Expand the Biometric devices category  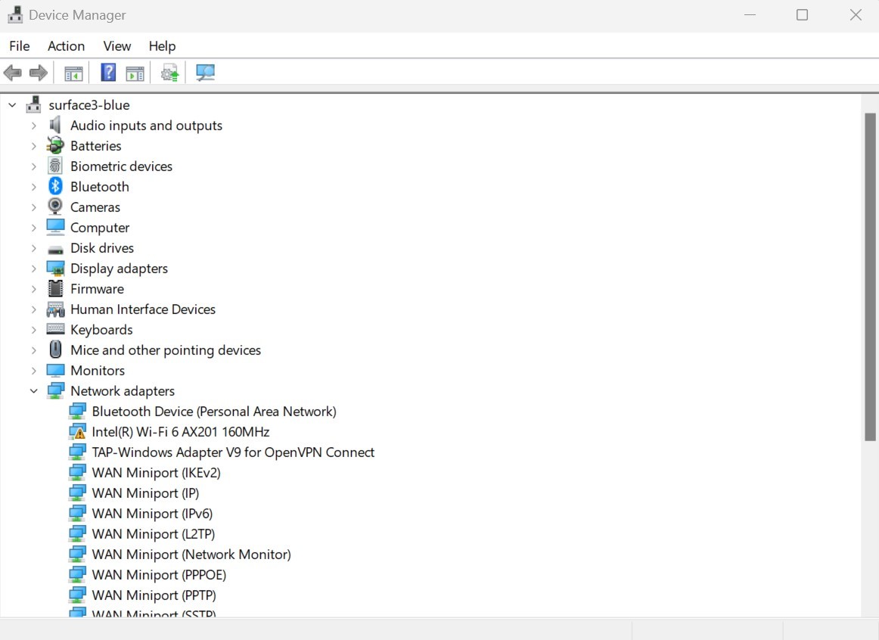point(33,166)
